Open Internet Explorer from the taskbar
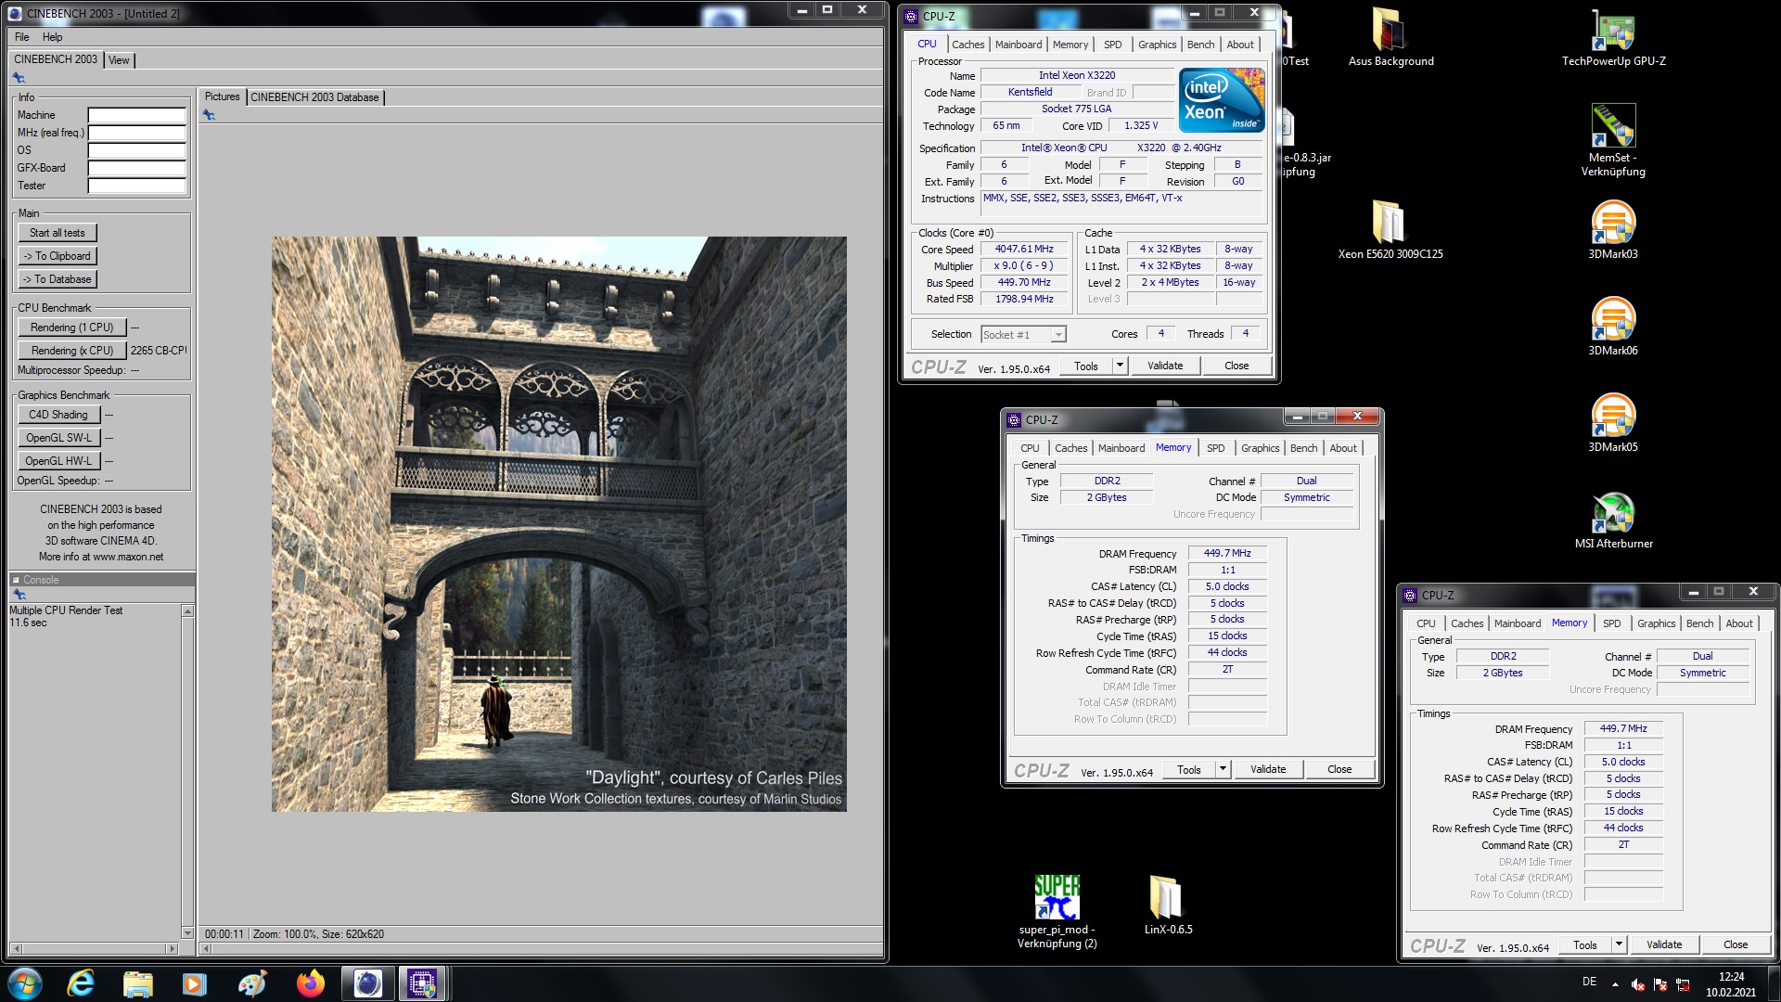 tap(82, 983)
